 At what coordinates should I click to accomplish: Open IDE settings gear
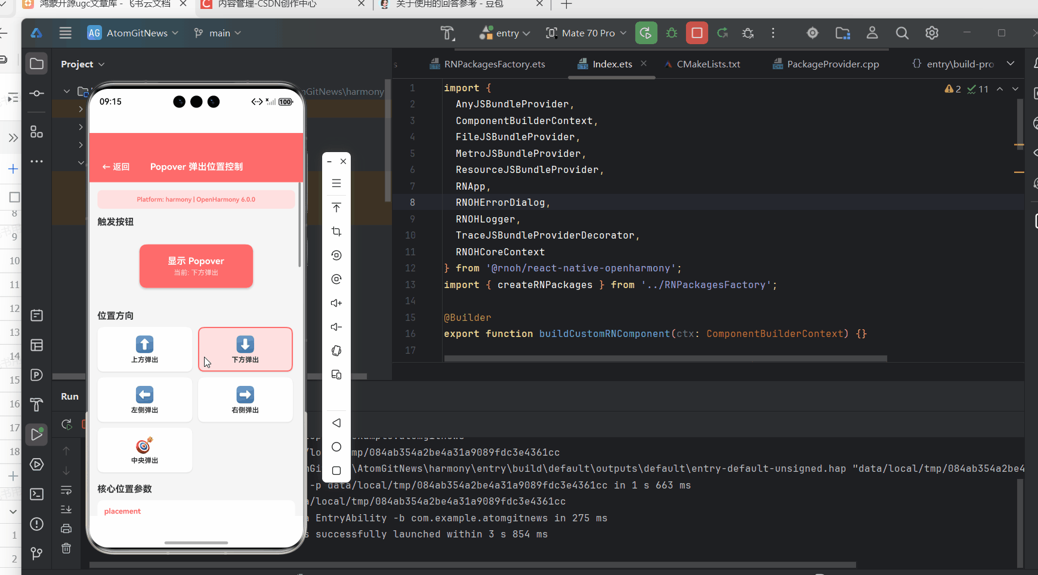coord(932,33)
